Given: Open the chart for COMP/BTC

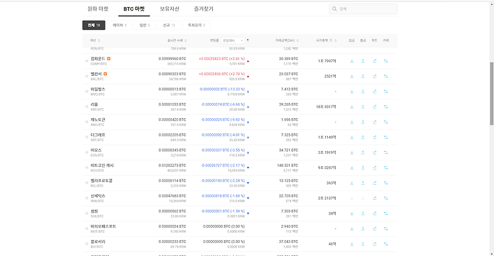Looking at the screenshot, I should click(x=374, y=61).
